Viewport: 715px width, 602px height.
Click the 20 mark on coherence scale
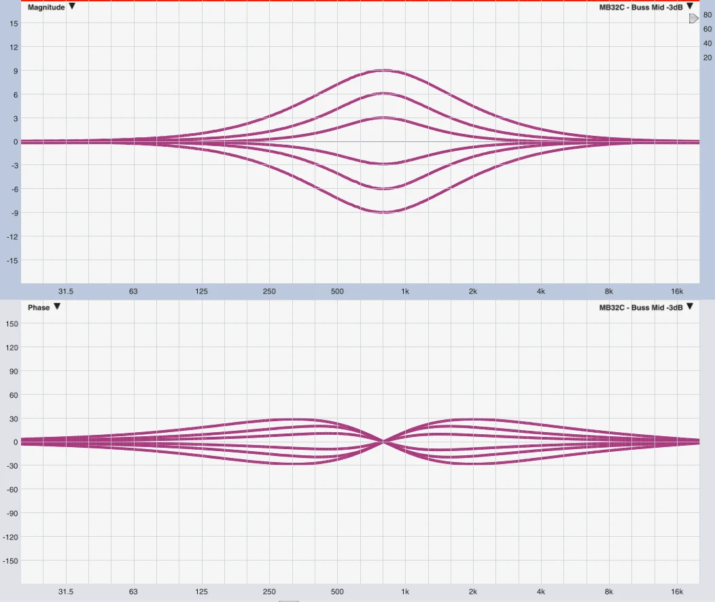point(707,57)
